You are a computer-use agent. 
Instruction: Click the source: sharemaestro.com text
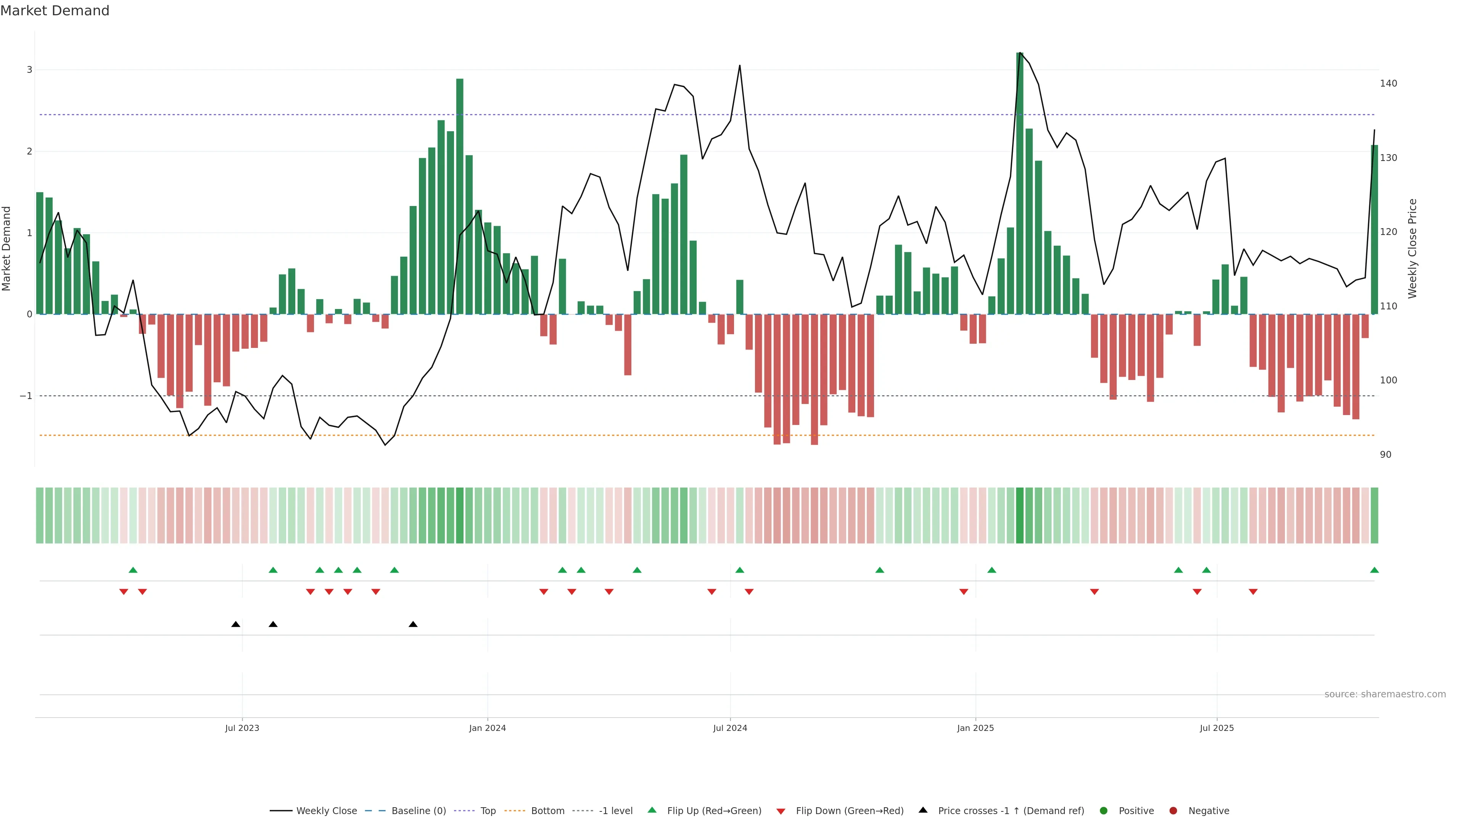(1385, 694)
